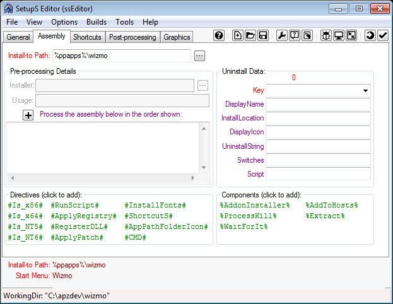Open the Options menu

(x=64, y=22)
